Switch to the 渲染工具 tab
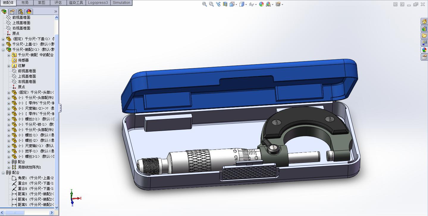Image resolution: width=428 pixels, height=216 pixels. pos(76,3)
